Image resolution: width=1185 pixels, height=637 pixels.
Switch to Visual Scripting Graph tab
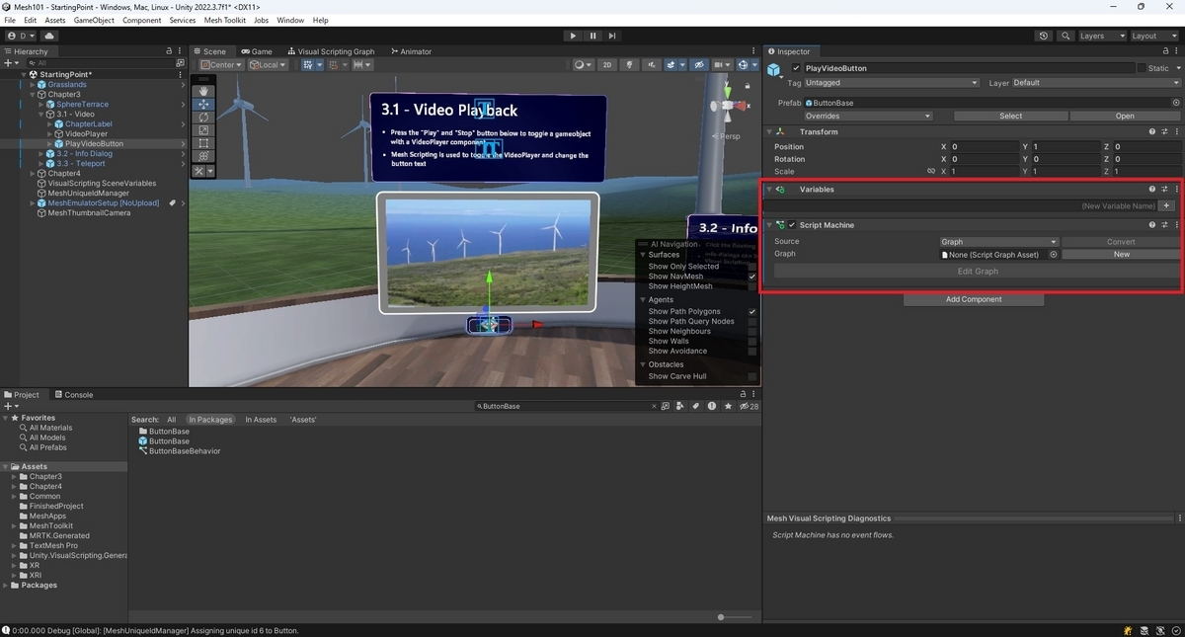(331, 51)
